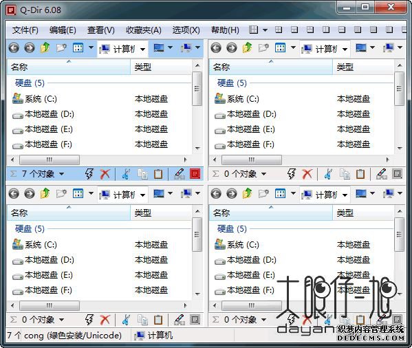Click paste clipboard icon in bottom-left pane
The height and width of the screenshot is (348, 412).
pyautogui.click(x=158, y=320)
